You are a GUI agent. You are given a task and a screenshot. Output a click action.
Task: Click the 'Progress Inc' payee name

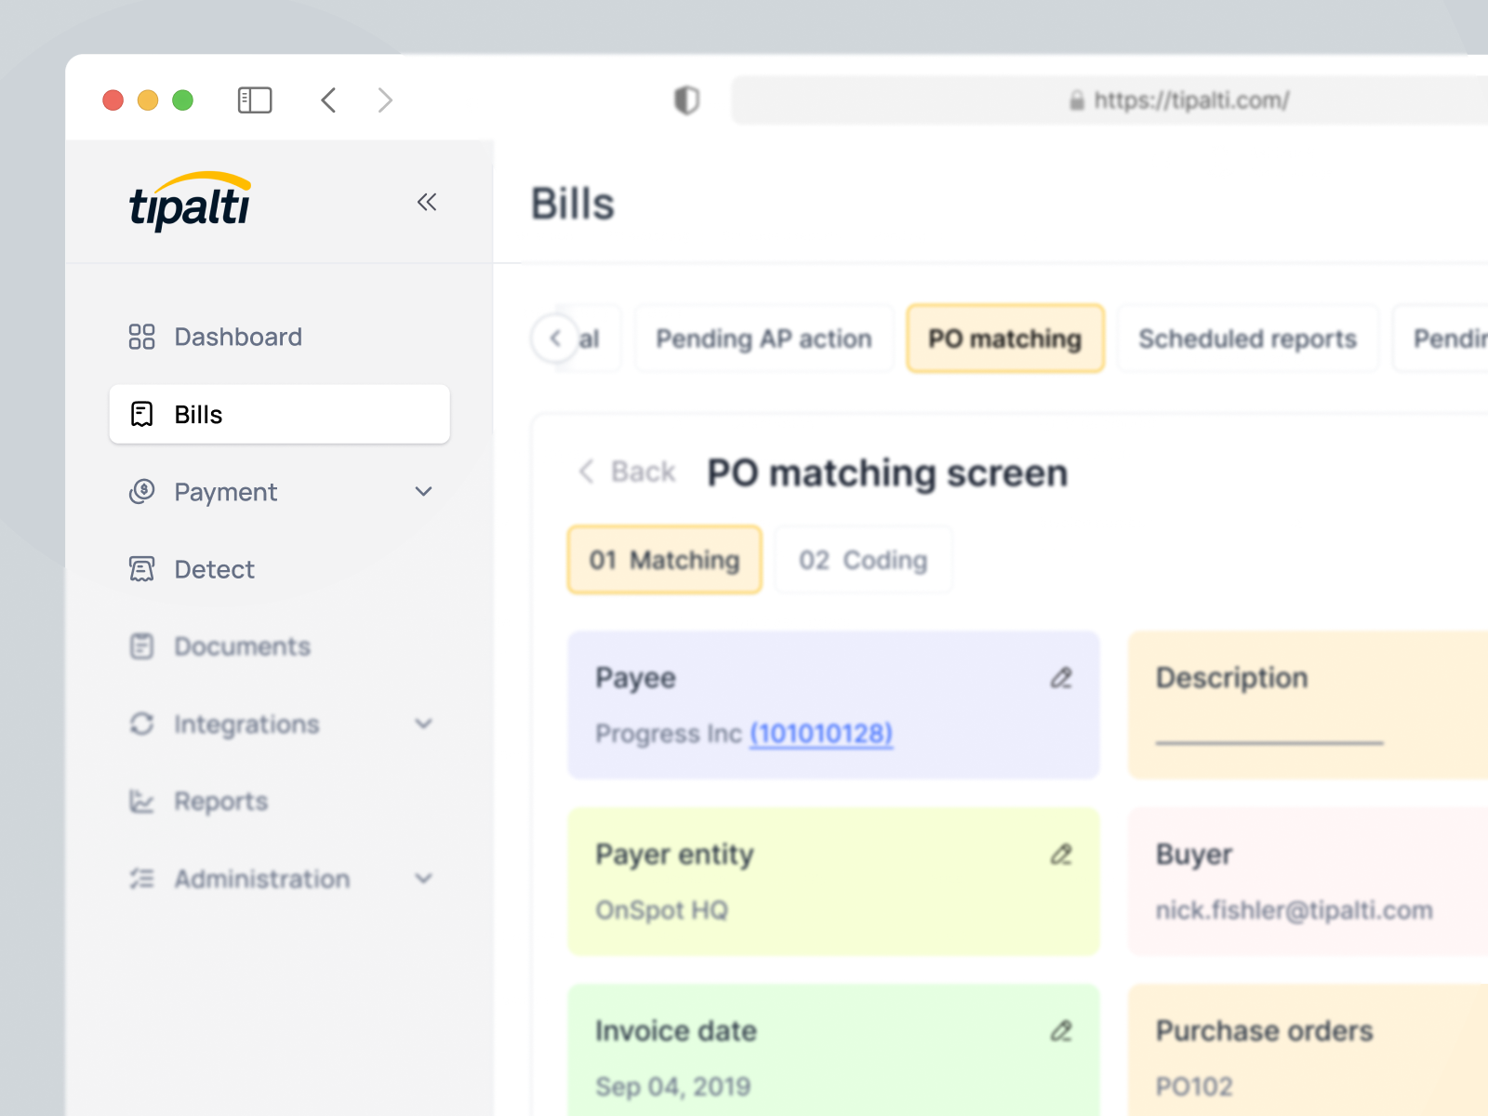(669, 734)
